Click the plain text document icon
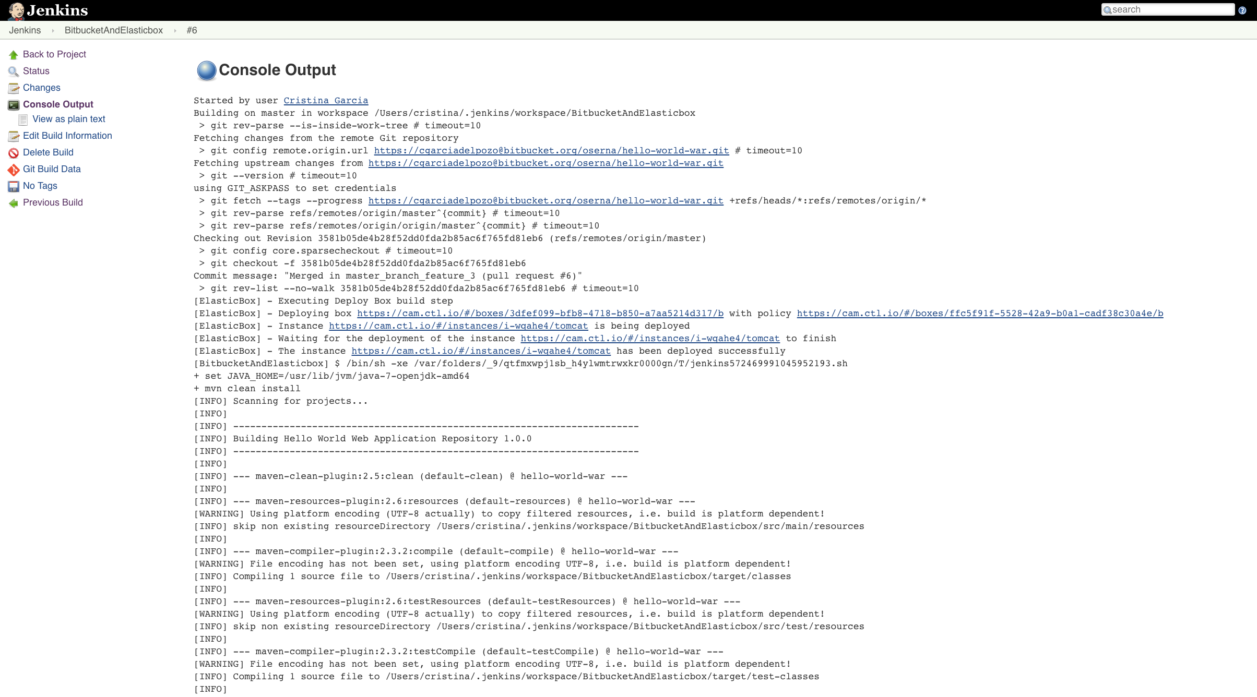This screenshot has height=697, width=1257. (23, 119)
